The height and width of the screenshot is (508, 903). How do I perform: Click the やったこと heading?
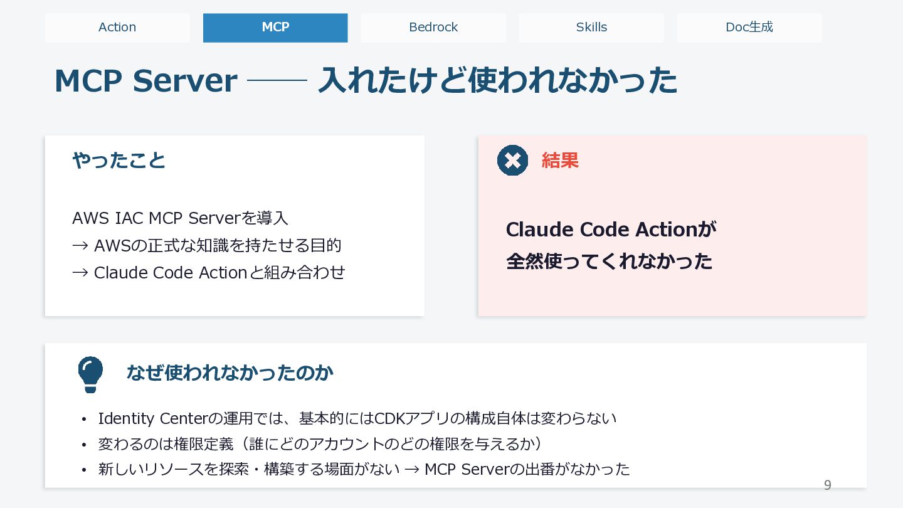click(119, 161)
